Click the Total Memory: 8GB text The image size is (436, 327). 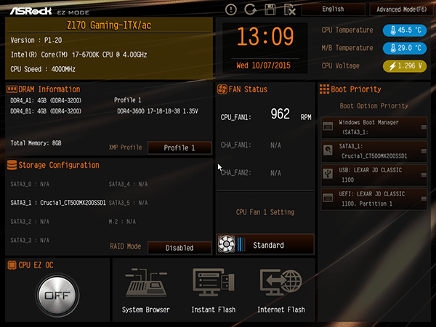point(36,143)
